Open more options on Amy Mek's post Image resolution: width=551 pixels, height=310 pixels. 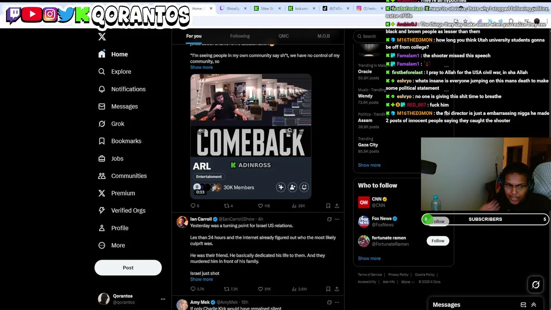(337, 302)
